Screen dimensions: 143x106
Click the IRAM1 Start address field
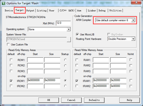[101, 80]
